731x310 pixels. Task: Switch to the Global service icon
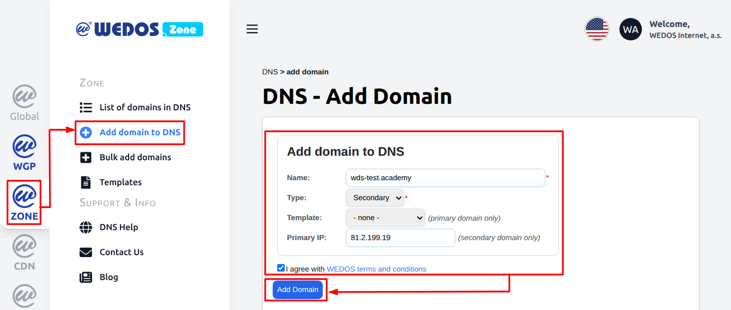(25, 103)
